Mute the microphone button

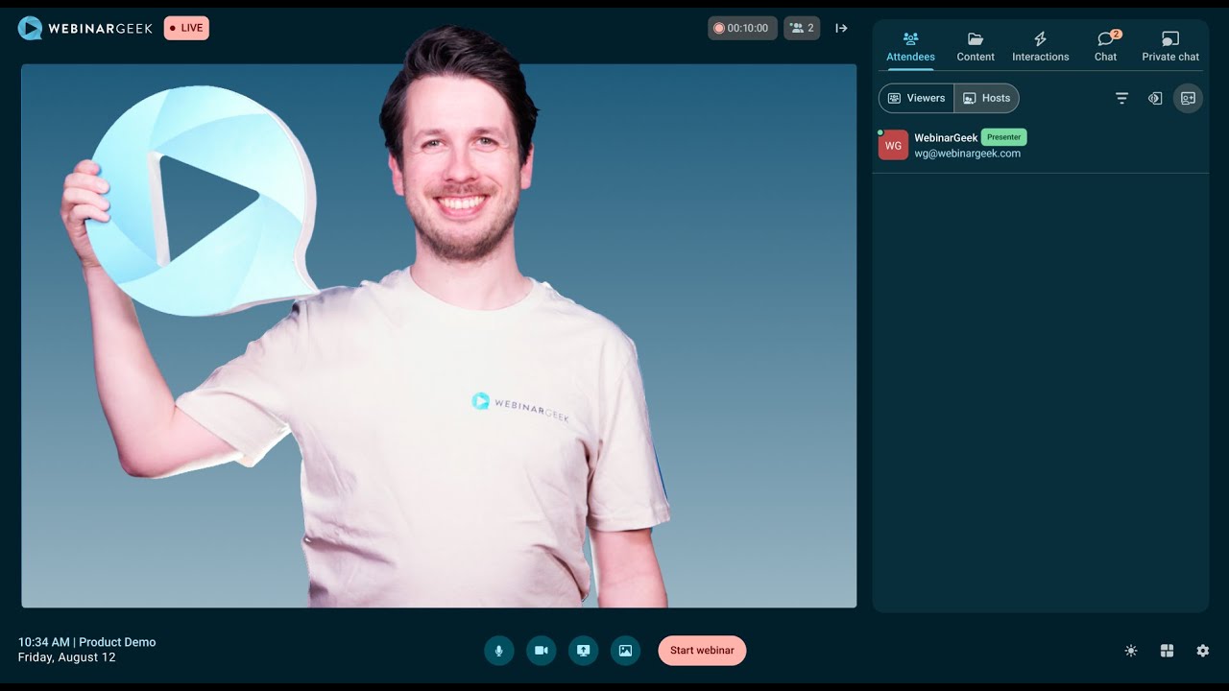[x=498, y=651]
